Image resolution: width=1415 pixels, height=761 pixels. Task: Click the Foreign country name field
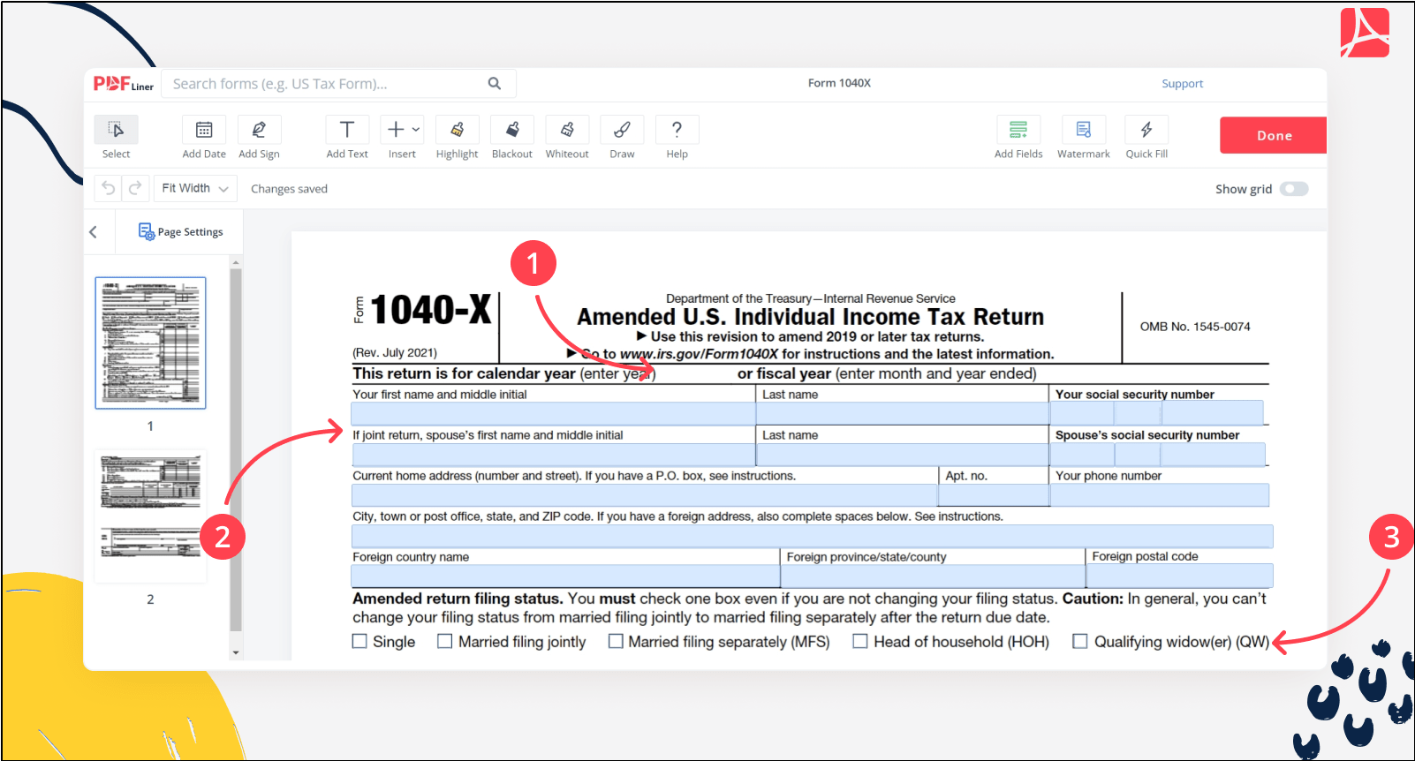(565, 576)
